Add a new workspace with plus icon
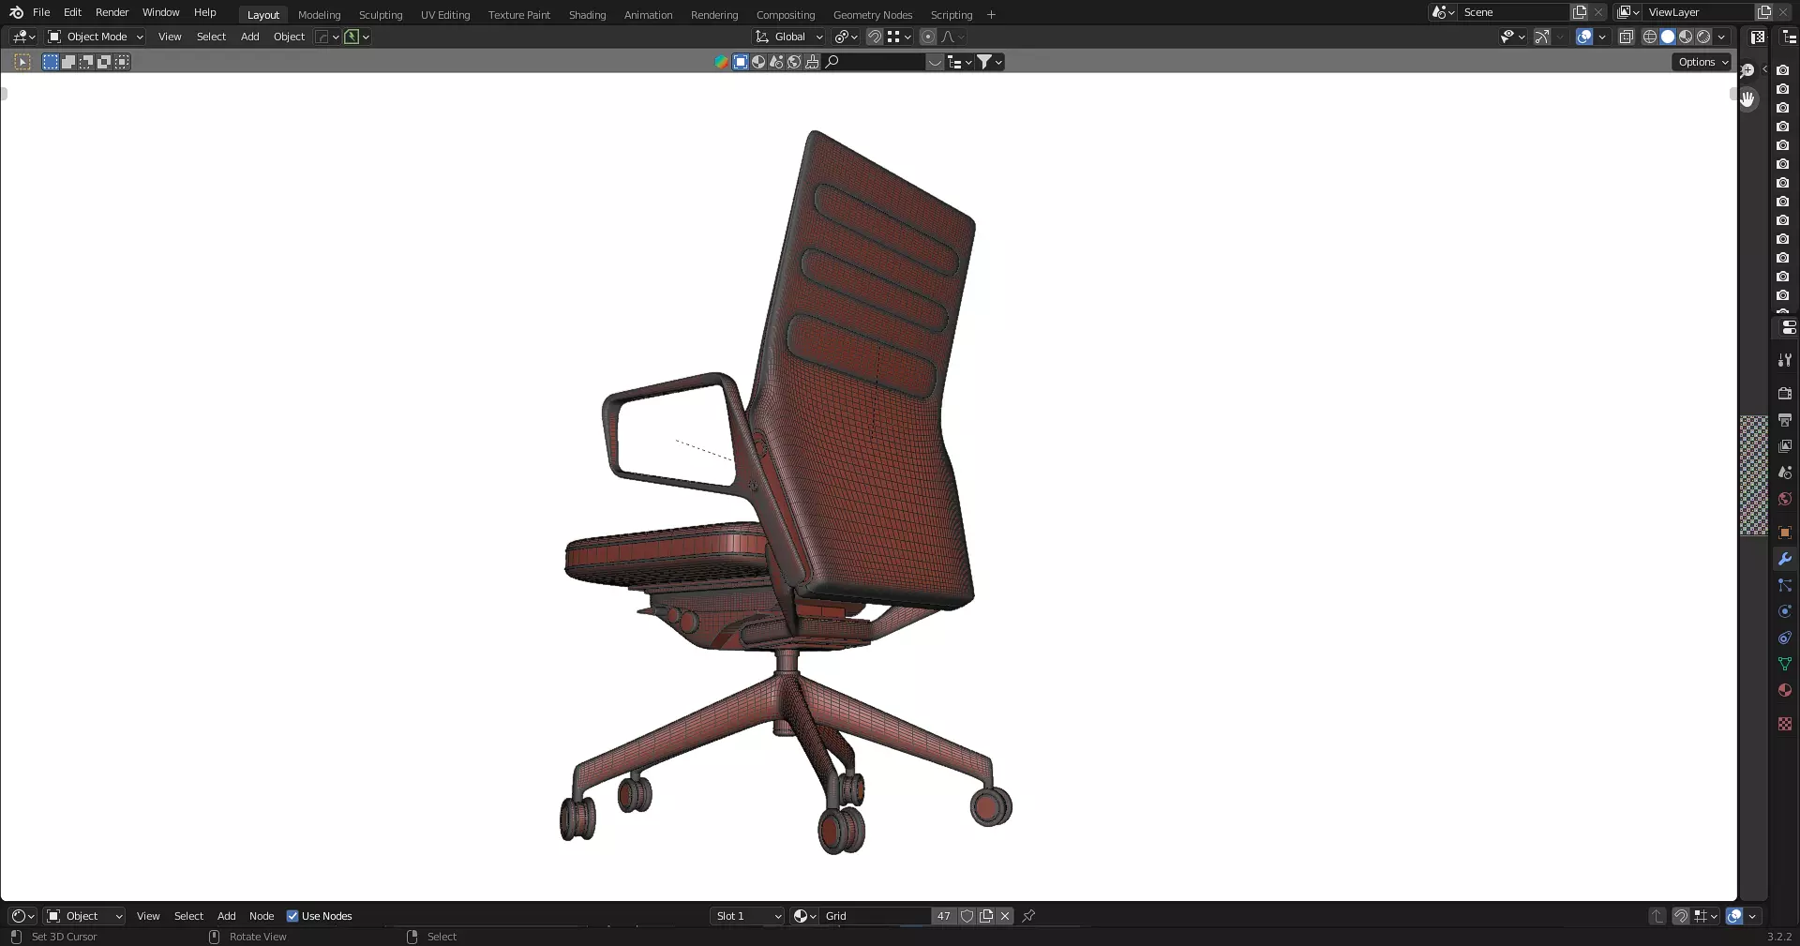Image resolution: width=1800 pixels, height=946 pixels. (x=991, y=15)
